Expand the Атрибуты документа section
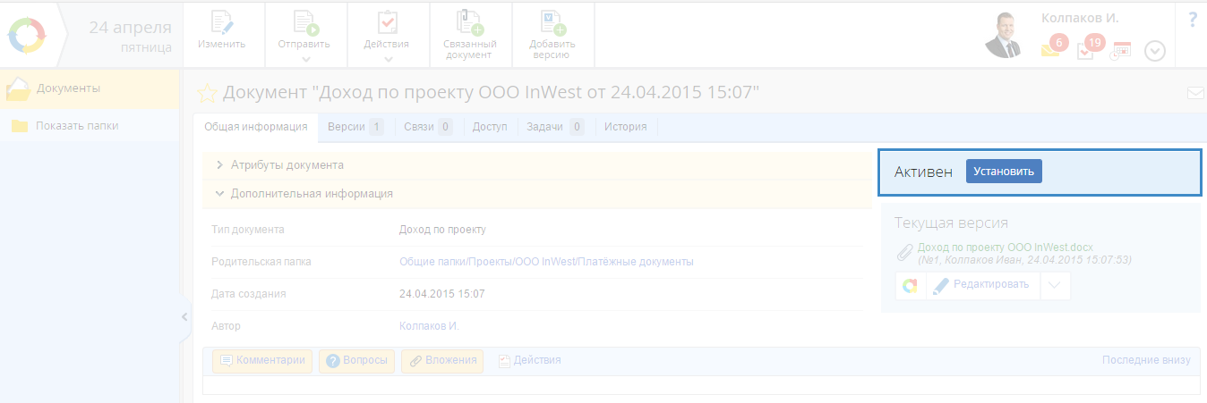This screenshot has width=1207, height=403. pyautogui.click(x=287, y=165)
